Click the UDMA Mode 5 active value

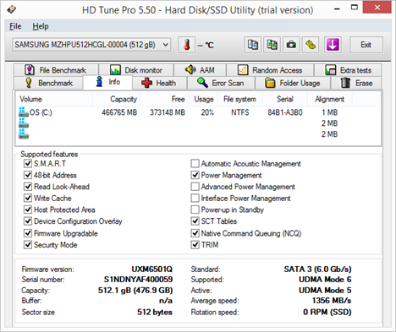pyautogui.click(x=325, y=290)
